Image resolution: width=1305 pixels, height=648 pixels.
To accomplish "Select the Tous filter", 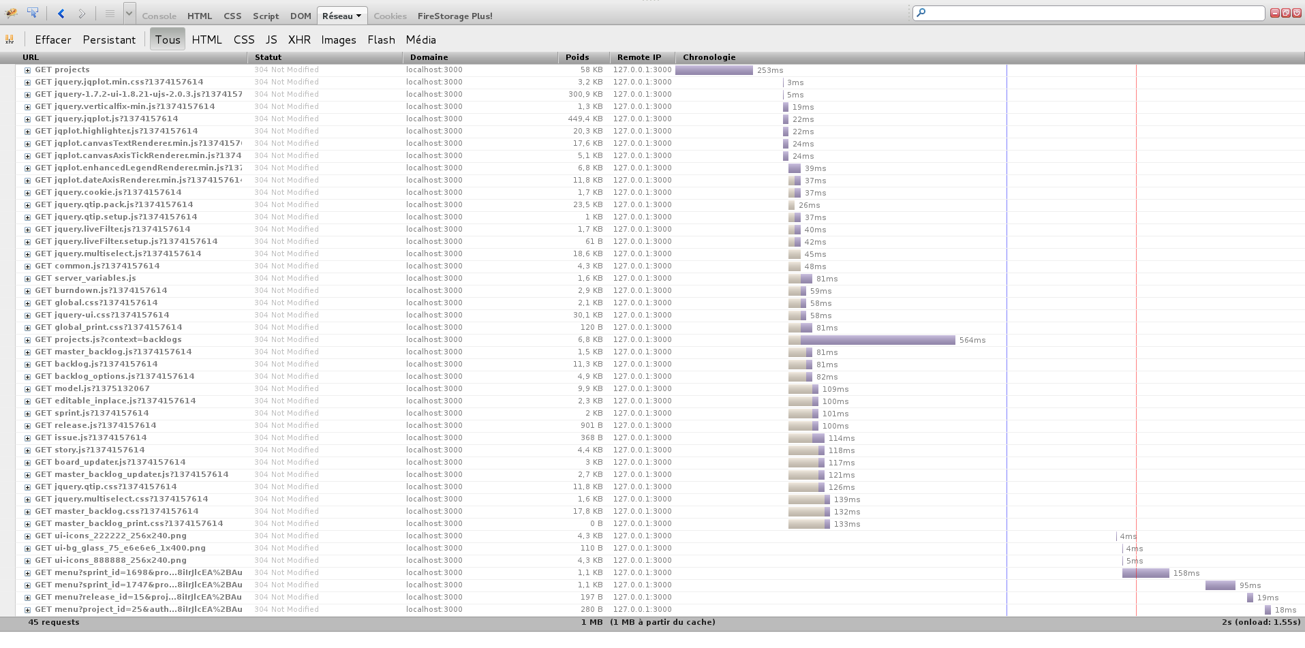I will [x=168, y=40].
